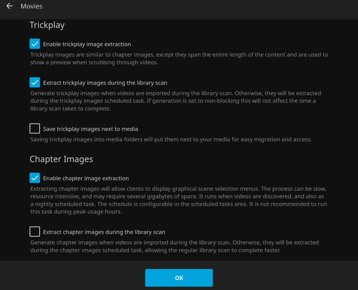This screenshot has height=290, width=358.
Task: Click the 'Extract chapter images during the library scan' label
Action: (x=104, y=232)
